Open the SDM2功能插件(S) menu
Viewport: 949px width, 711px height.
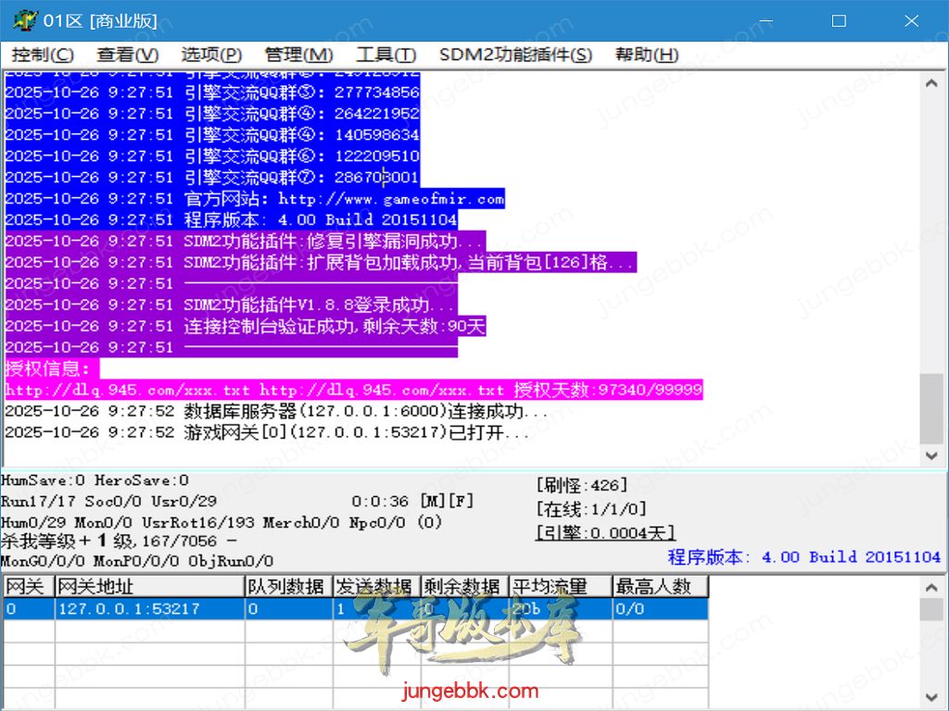515,55
